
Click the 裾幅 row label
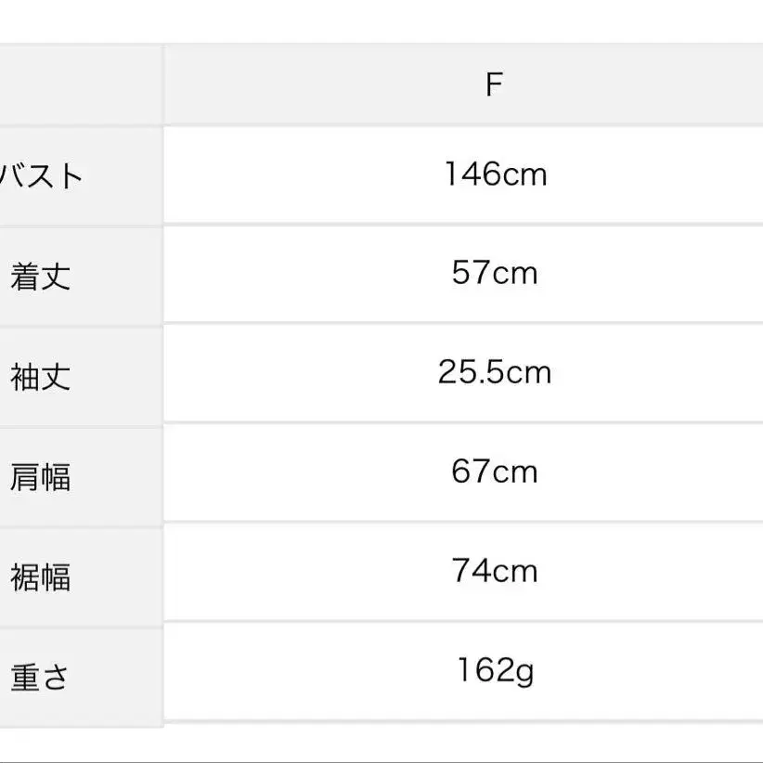[41, 577]
